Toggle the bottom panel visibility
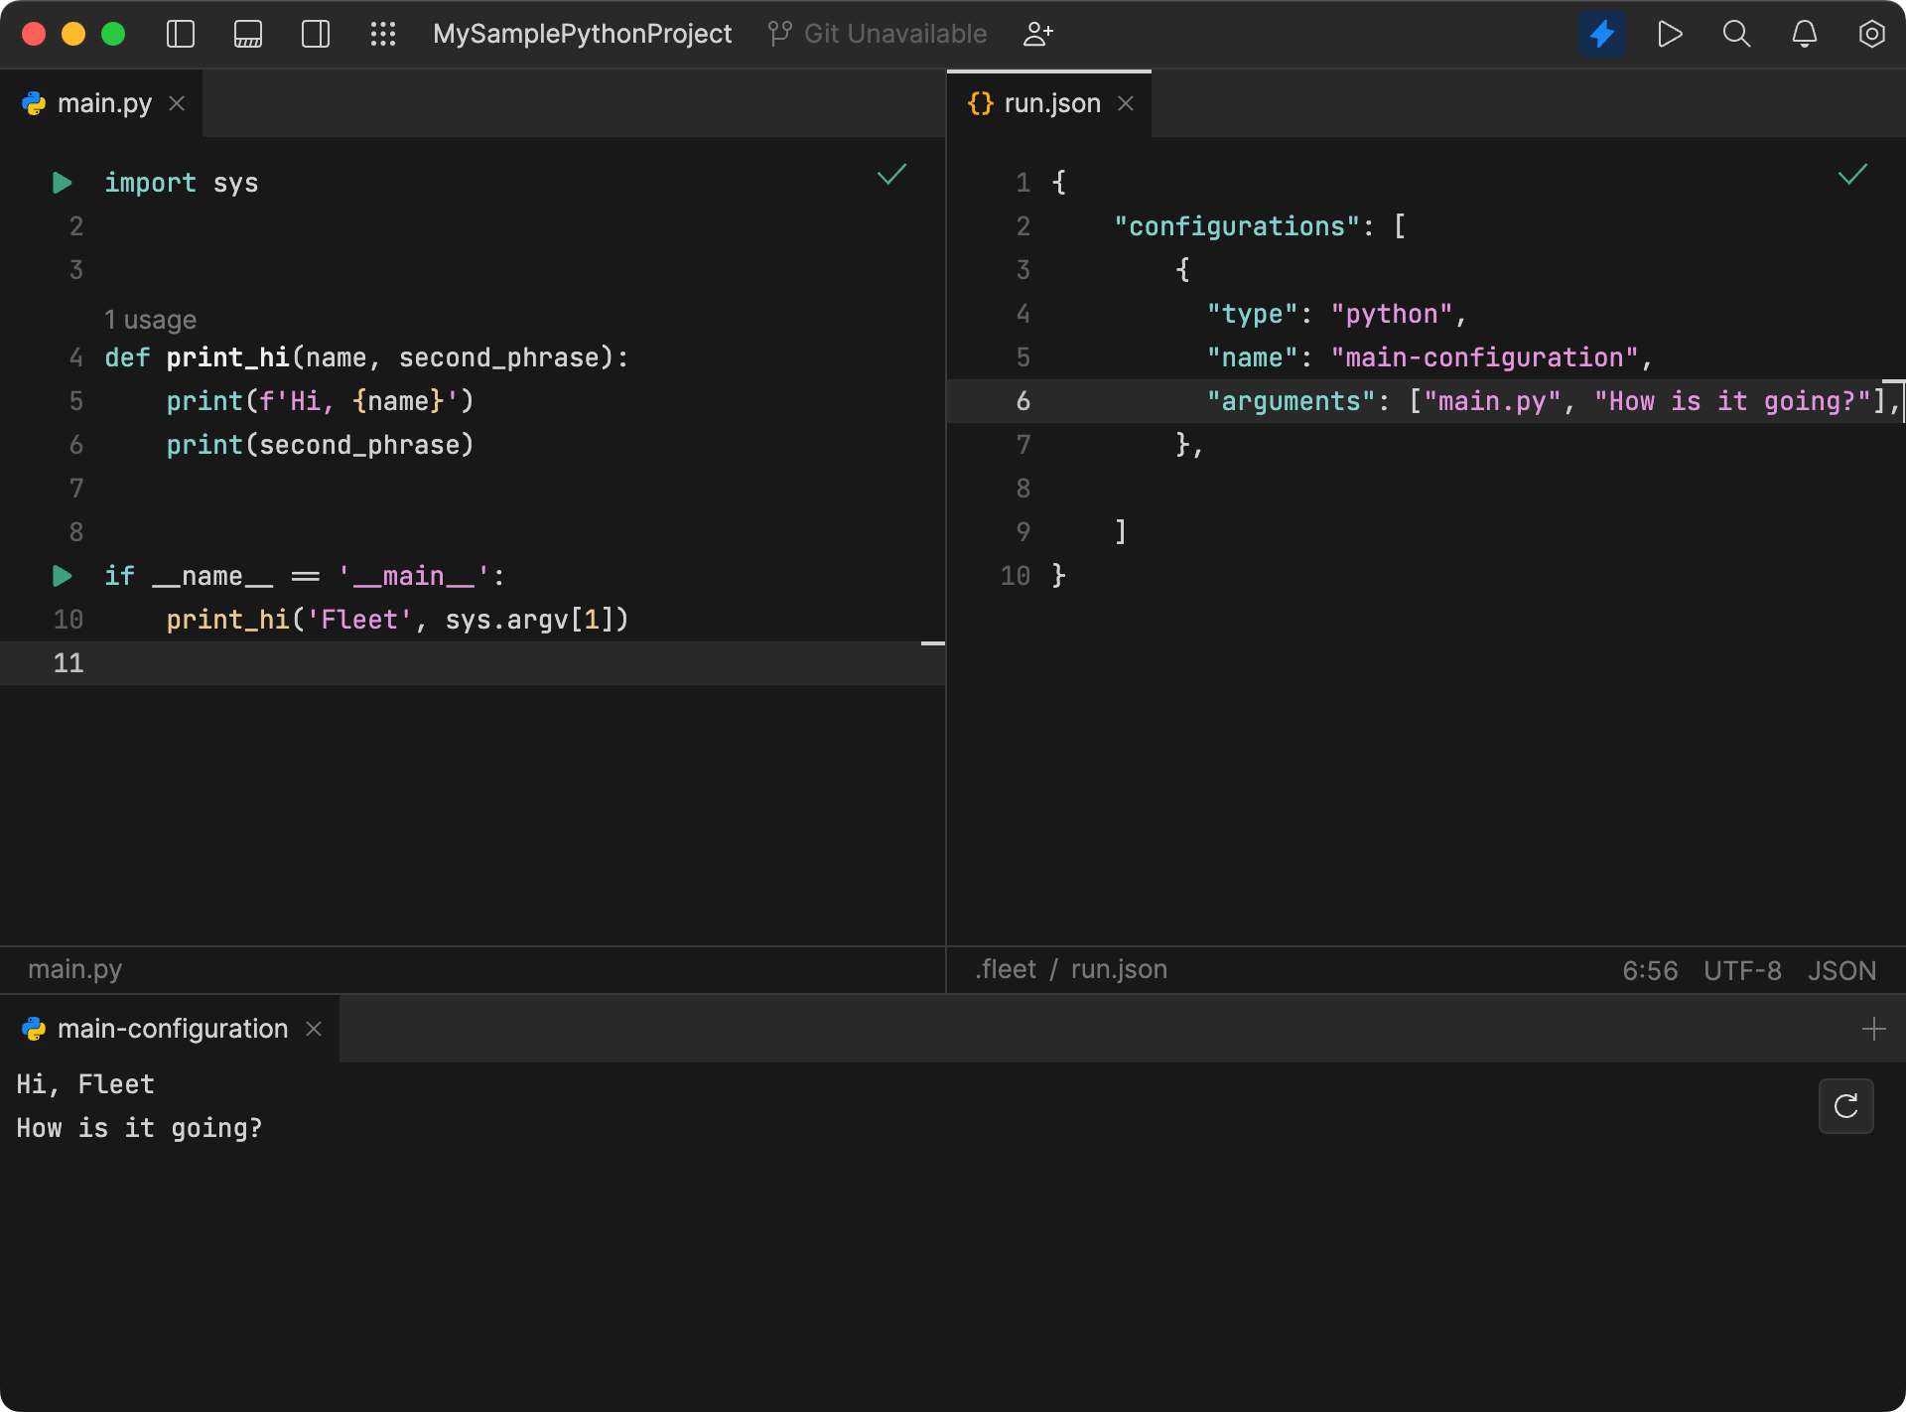1906x1412 pixels. click(247, 33)
